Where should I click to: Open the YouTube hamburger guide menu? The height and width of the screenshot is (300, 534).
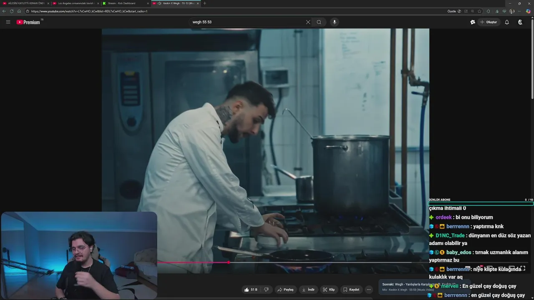8,22
